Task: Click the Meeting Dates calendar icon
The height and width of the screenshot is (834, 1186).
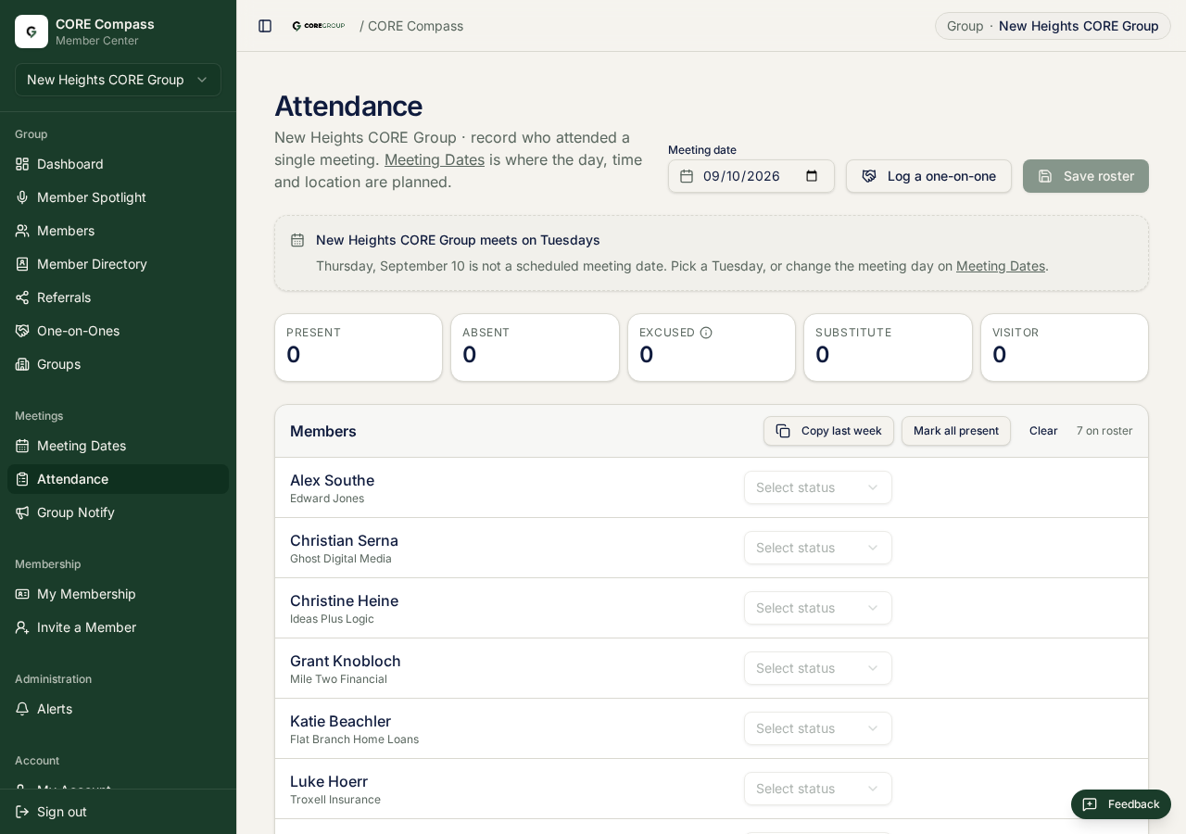Action: [22, 446]
